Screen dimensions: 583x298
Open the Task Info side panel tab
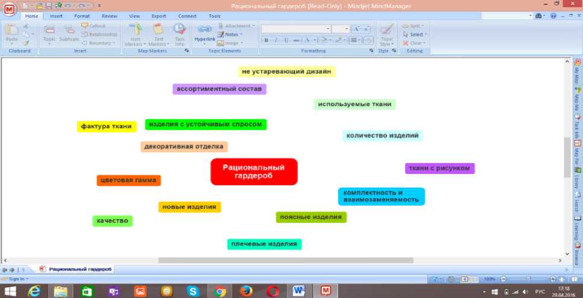(x=577, y=126)
